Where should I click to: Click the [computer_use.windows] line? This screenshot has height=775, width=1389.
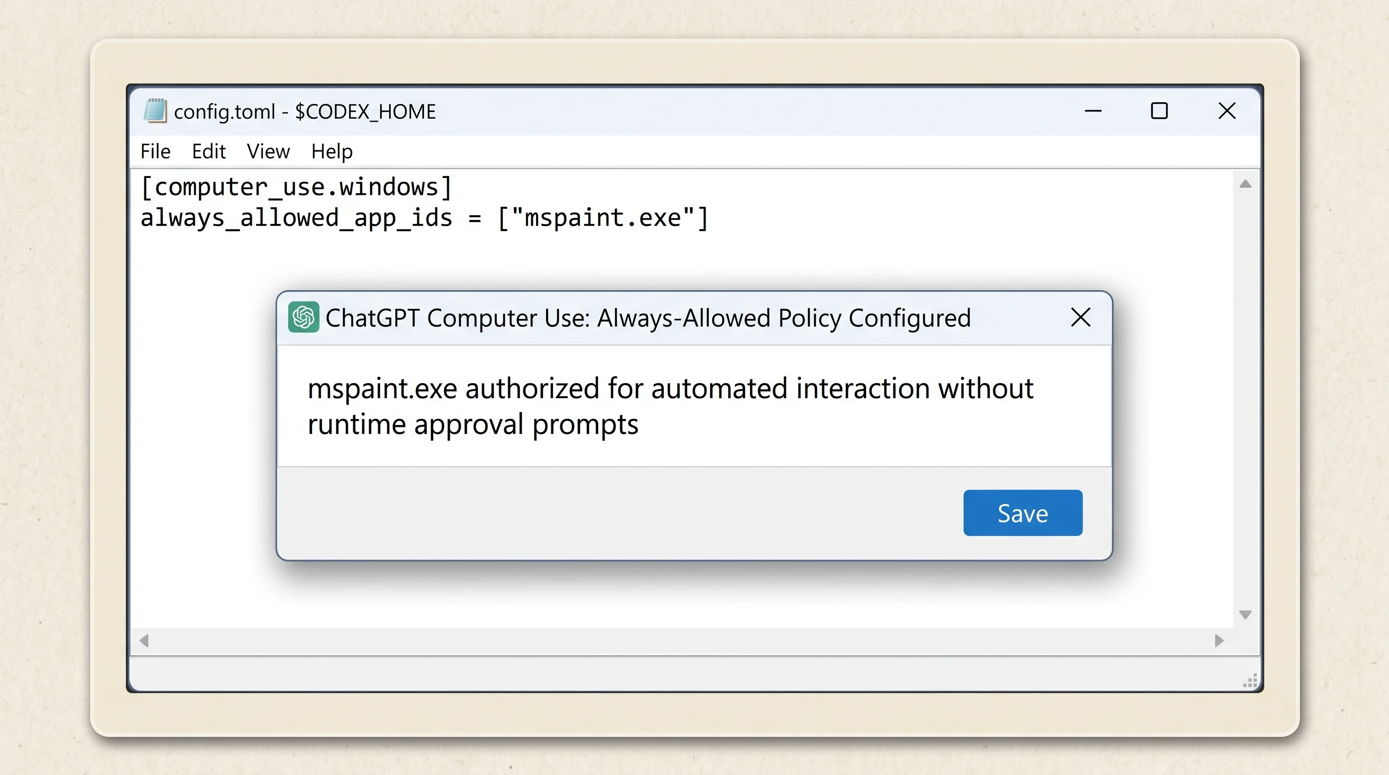[295, 187]
